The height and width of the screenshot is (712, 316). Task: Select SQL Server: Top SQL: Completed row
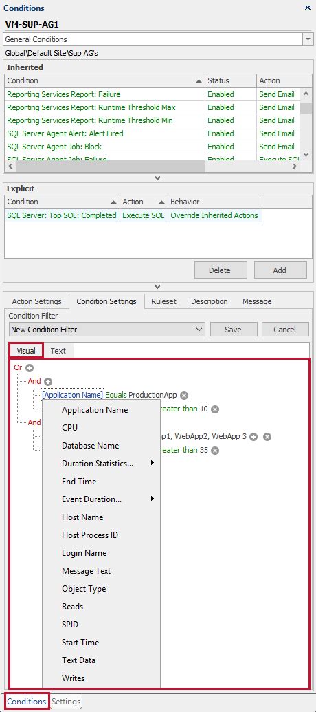(133, 215)
